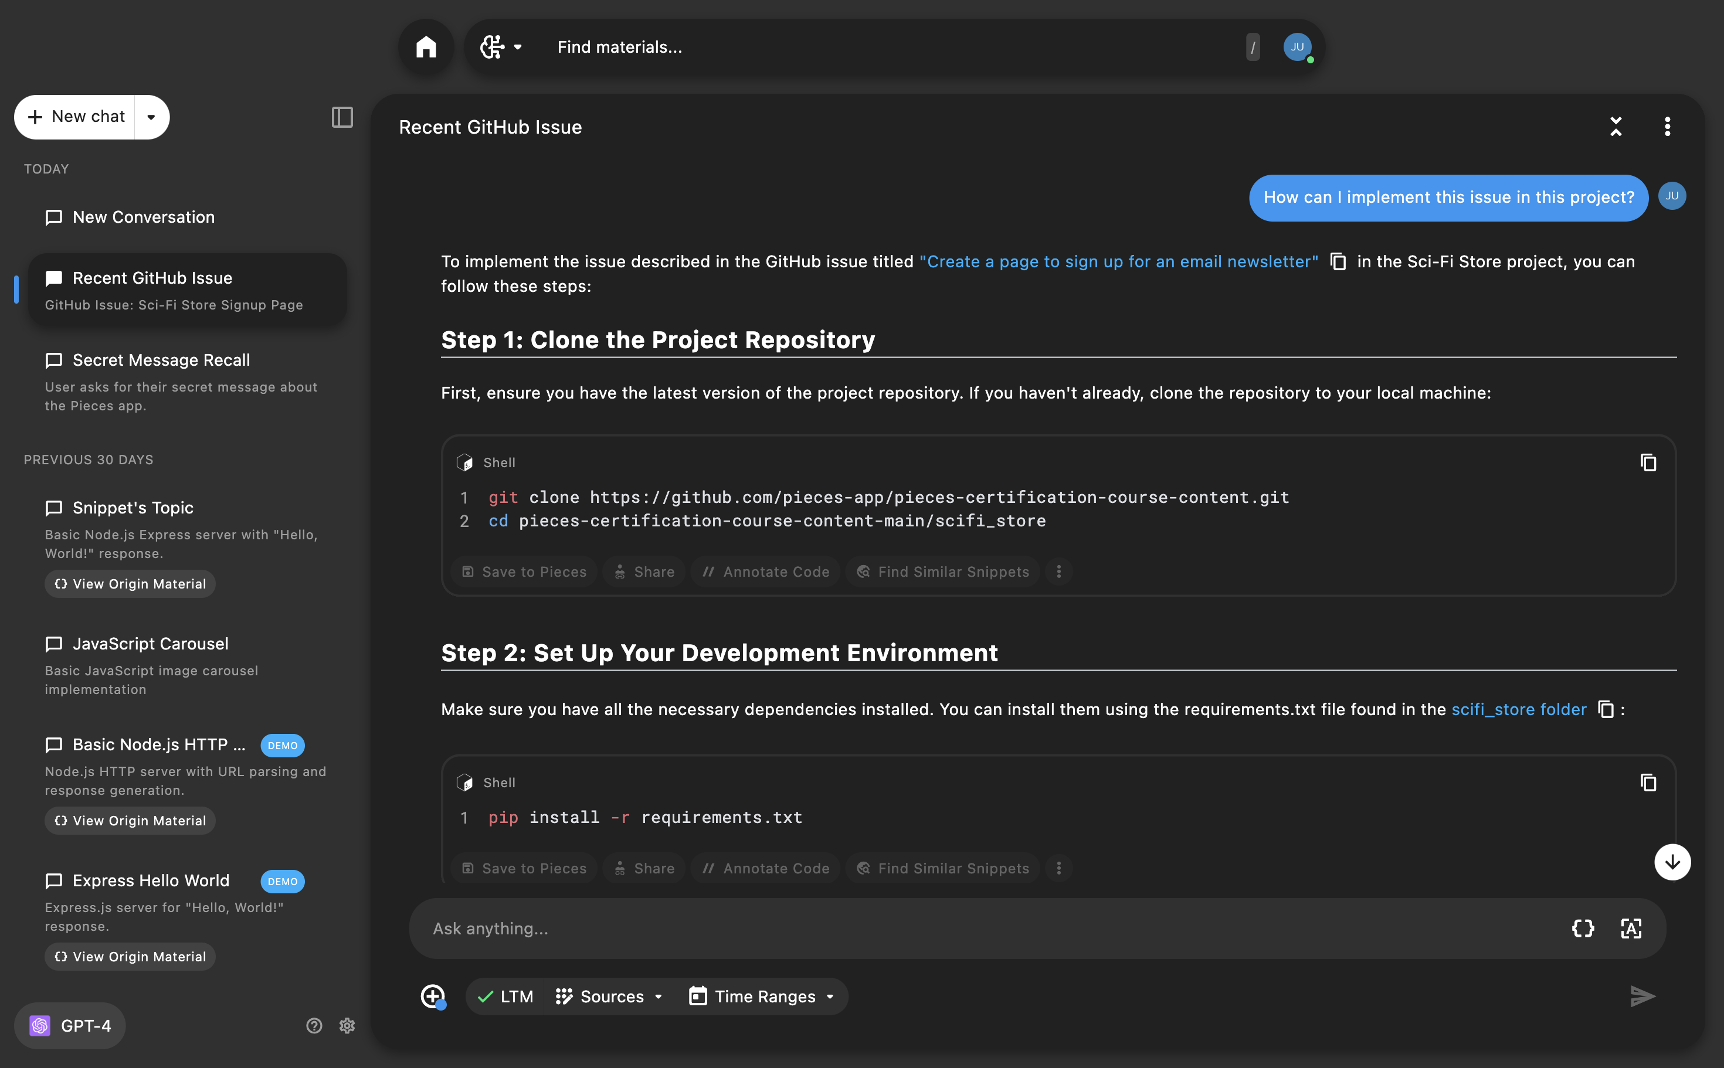The image size is (1724, 1068).
Task: Send the message with the arrow icon
Action: (1642, 996)
